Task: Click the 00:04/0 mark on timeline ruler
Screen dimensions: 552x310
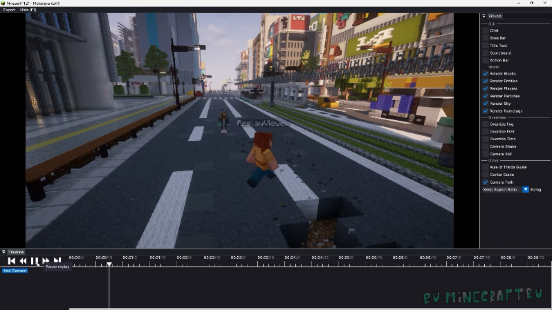Action: coord(292,258)
